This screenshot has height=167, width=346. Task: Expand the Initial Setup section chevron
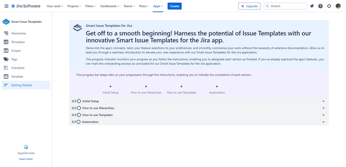pyautogui.click(x=324, y=101)
